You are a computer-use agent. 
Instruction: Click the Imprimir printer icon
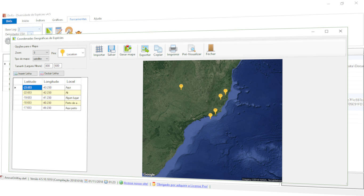point(173,48)
